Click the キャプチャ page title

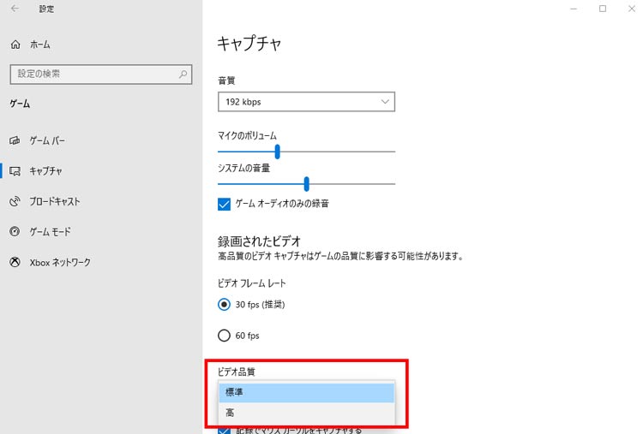pos(249,43)
